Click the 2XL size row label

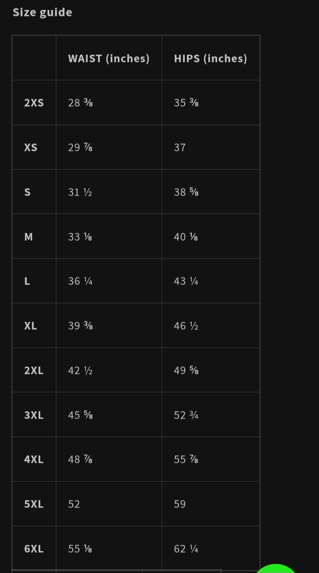(x=34, y=371)
